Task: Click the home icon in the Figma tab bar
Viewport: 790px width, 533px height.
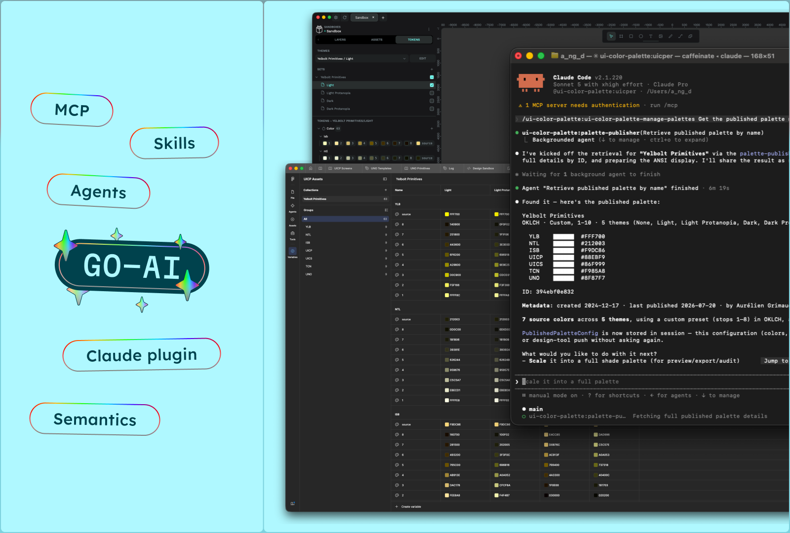Action: pyautogui.click(x=311, y=168)
